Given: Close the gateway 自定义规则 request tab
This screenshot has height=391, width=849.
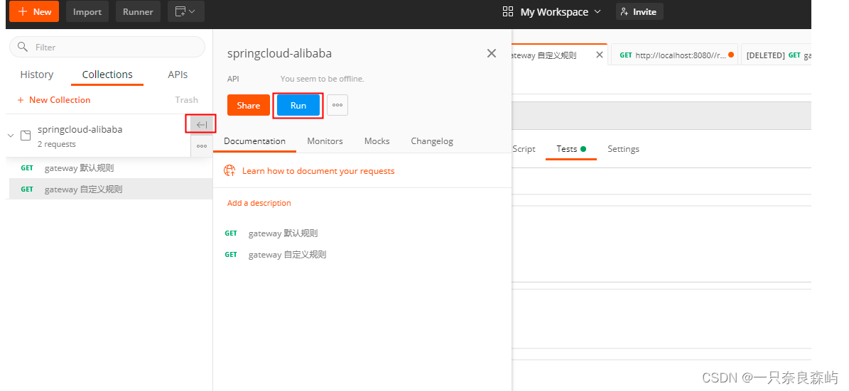Looking at the screenshot, I should point(600,55).
